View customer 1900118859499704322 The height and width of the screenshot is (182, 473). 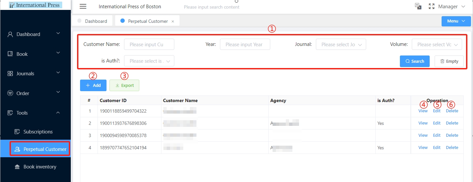click(x=423, y=111)
